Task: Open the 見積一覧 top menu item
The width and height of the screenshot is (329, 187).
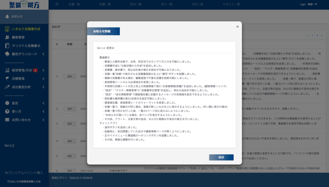Action: tap(105, 4)
